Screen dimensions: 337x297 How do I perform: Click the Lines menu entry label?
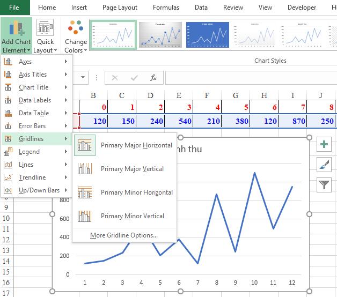pos(26,165)
